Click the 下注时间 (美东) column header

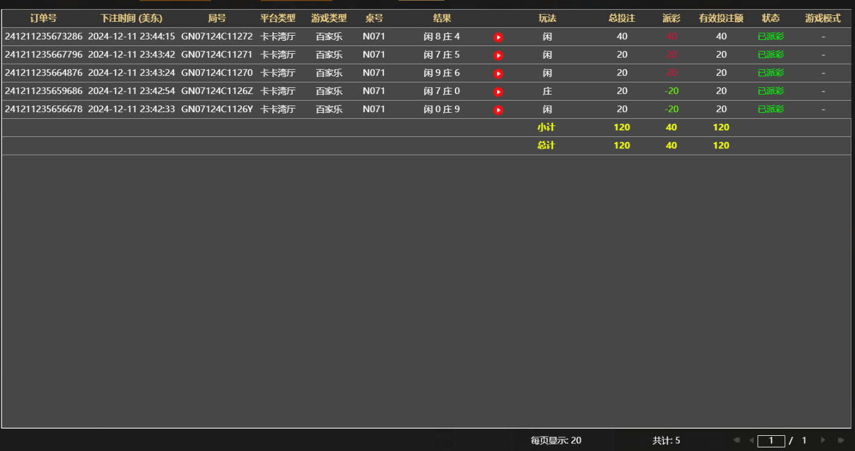click(131, 18)
